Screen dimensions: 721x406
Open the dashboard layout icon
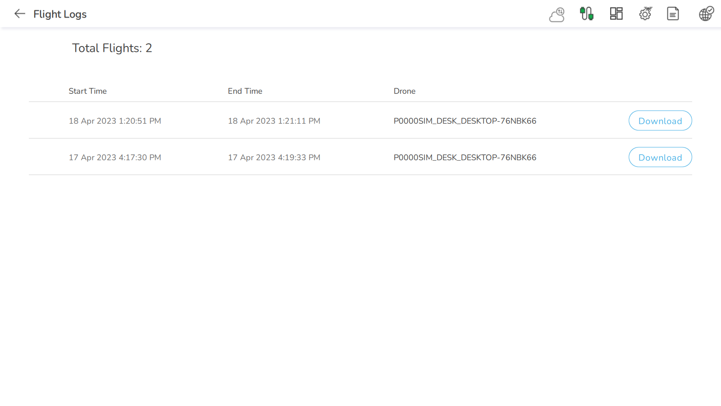(x=616, y=14)
